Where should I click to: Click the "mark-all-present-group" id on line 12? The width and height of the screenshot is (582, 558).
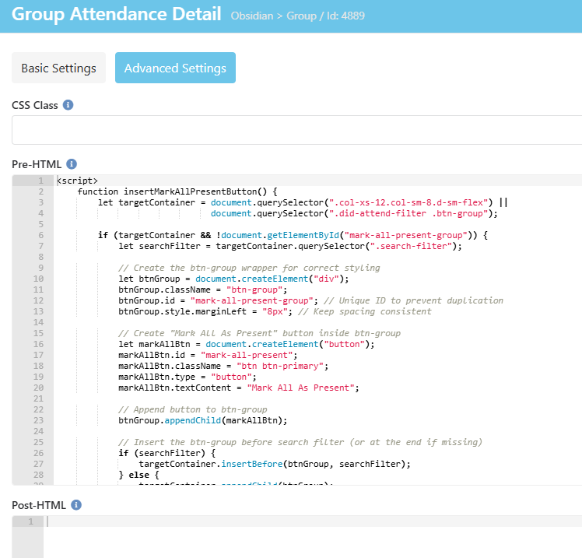251,300
